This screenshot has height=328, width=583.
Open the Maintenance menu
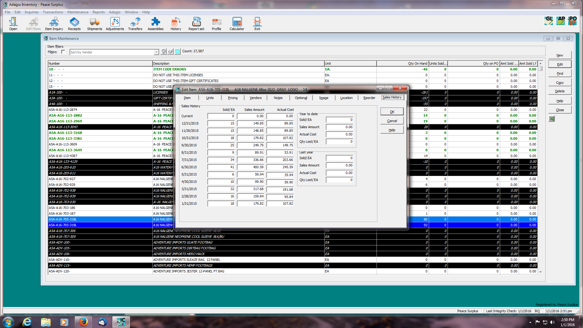pos(78,12)
